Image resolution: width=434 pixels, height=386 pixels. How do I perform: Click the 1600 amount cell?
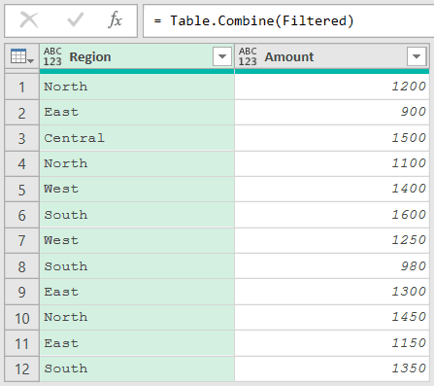pos(332,215)
